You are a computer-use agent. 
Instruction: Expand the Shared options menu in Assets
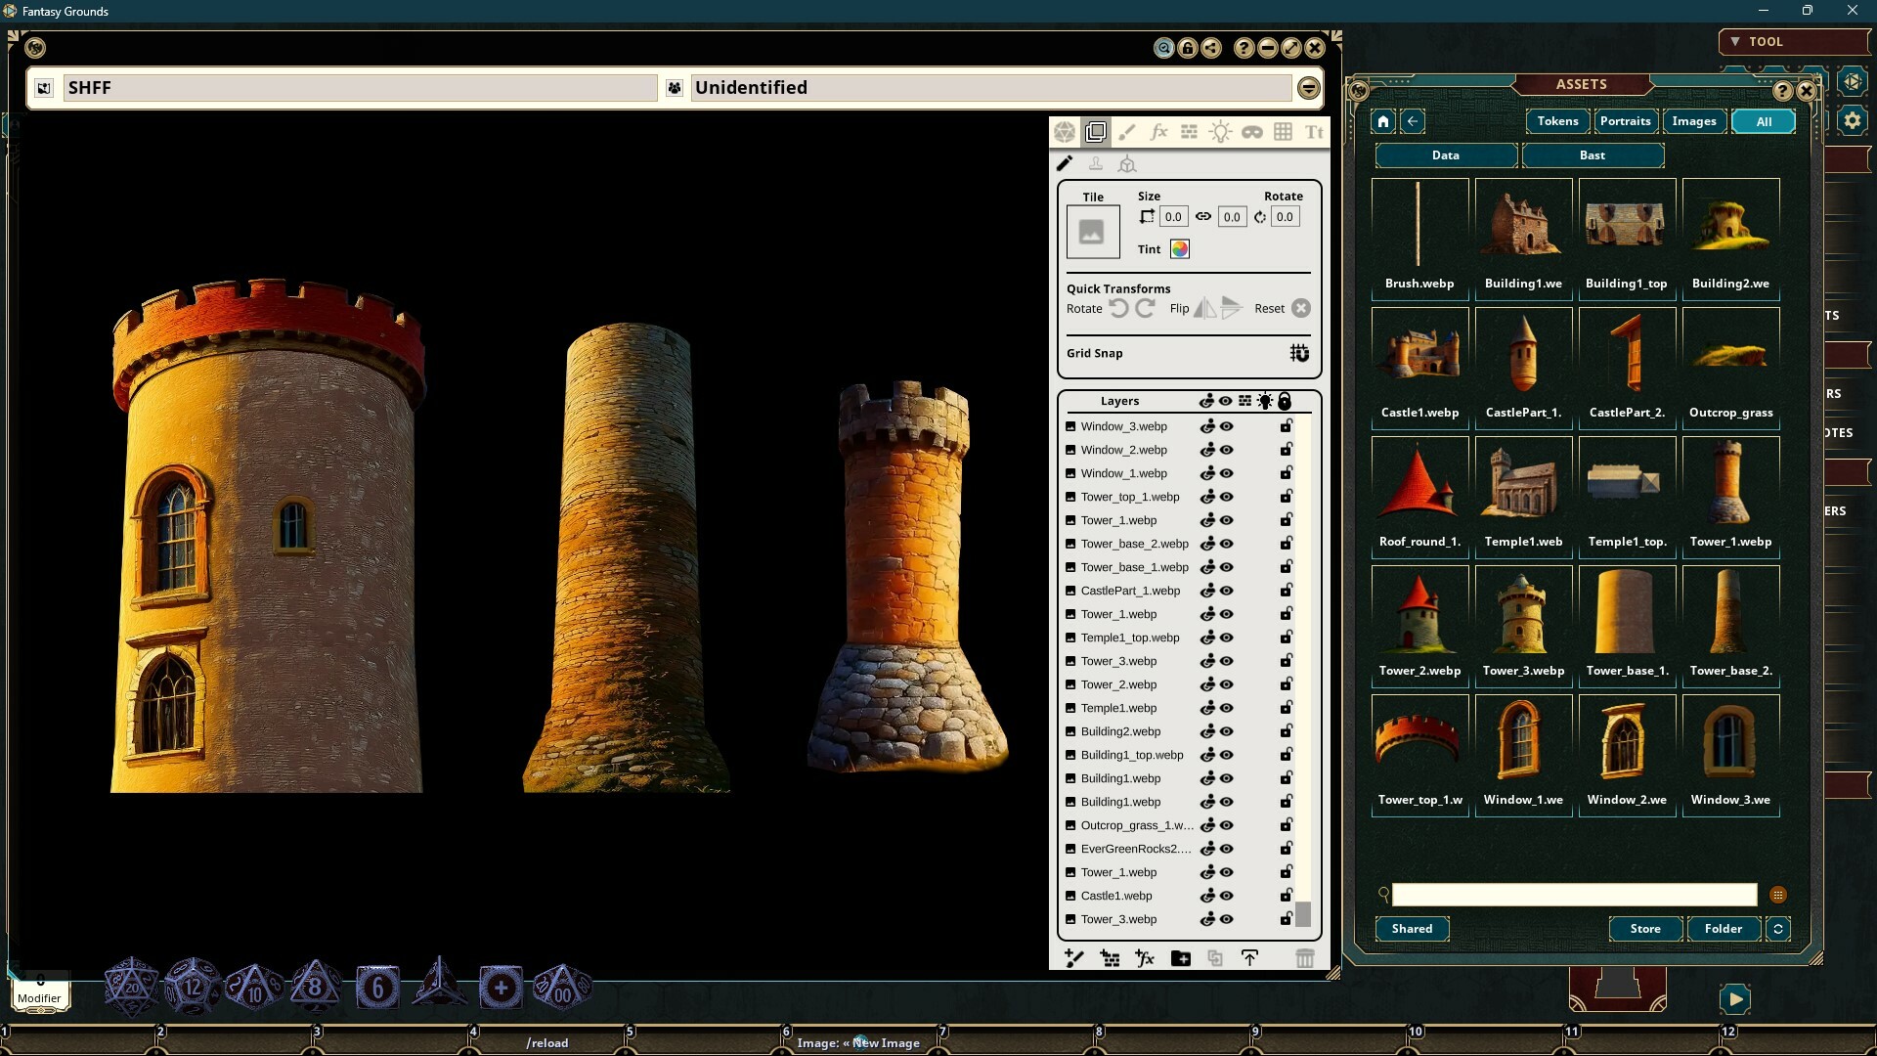[x=1411, y=929]
